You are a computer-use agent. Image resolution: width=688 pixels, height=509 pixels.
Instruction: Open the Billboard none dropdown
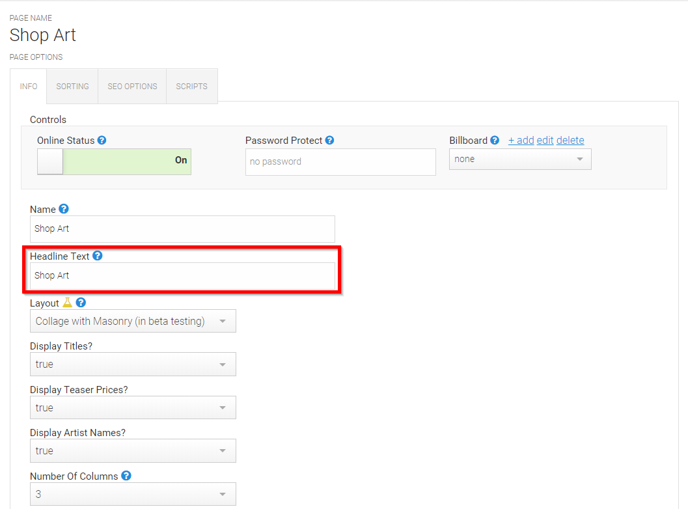520,159
